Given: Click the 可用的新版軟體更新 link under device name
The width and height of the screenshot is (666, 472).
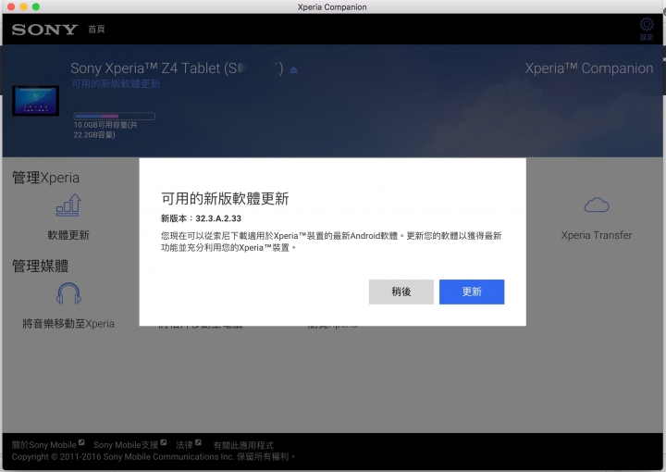Looking at the screenshot, I should click(116, 84).
